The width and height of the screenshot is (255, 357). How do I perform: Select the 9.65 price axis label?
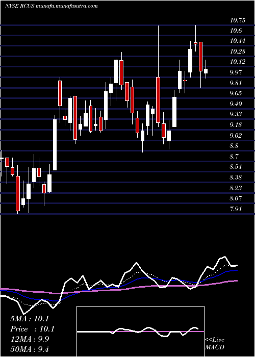[x=236, y=93]
